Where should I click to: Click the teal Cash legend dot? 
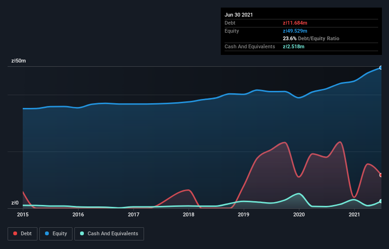[82, 233]
